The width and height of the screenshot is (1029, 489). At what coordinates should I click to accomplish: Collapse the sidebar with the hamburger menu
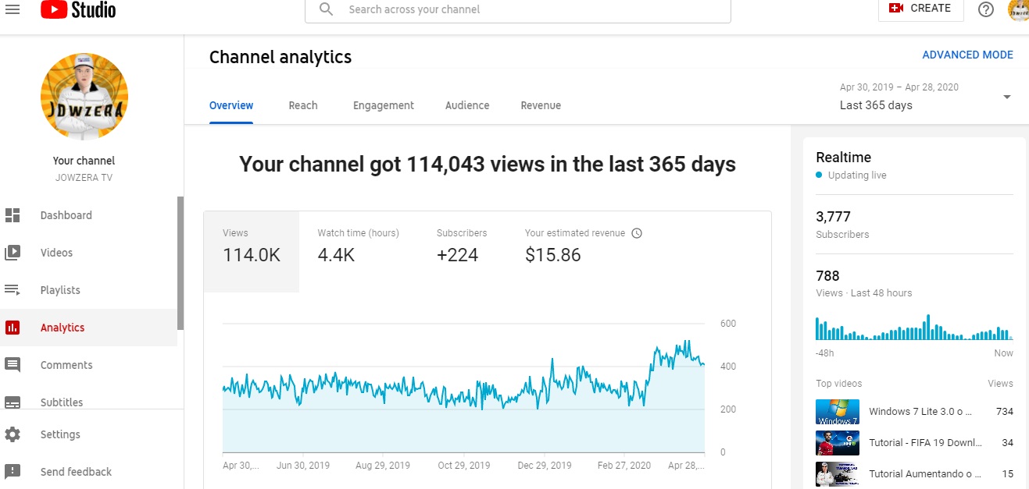[x=13, y=9]
